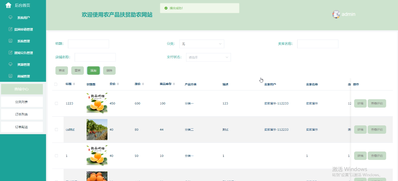Click the 重置 reset button
Image resolution: width=398 pixels, height=181 pixels.
click(78, 70)
